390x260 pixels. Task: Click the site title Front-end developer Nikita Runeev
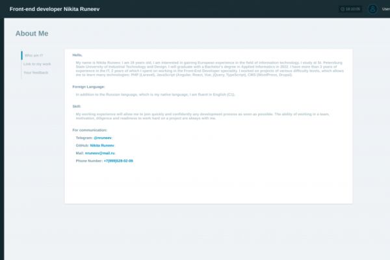[x=55, y=9]
